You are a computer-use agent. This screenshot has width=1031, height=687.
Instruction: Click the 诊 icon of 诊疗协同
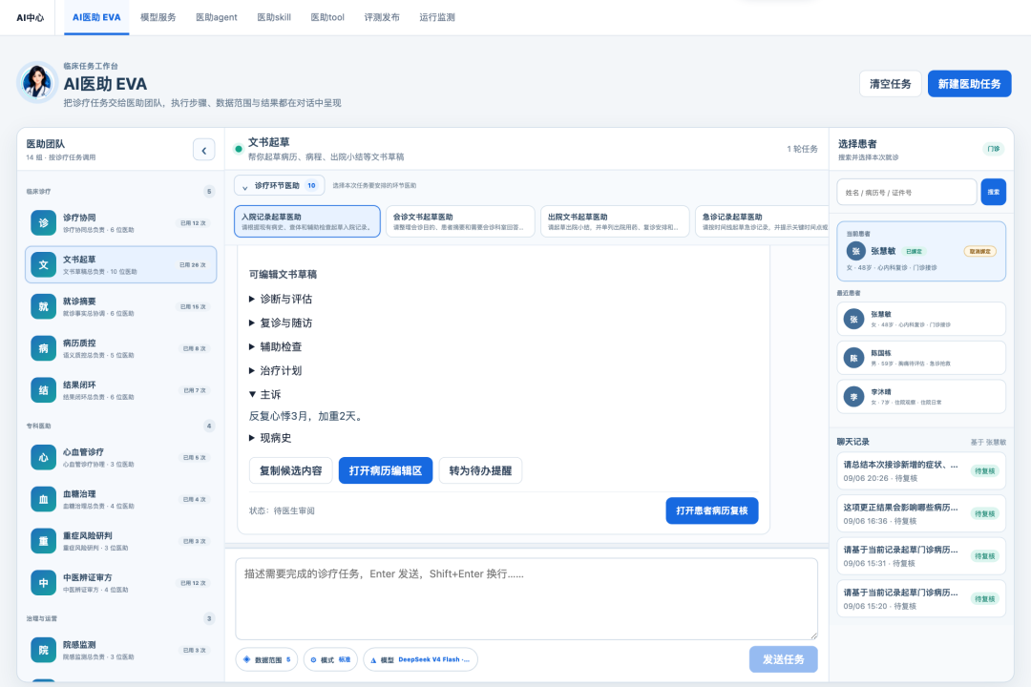(43, 223)
